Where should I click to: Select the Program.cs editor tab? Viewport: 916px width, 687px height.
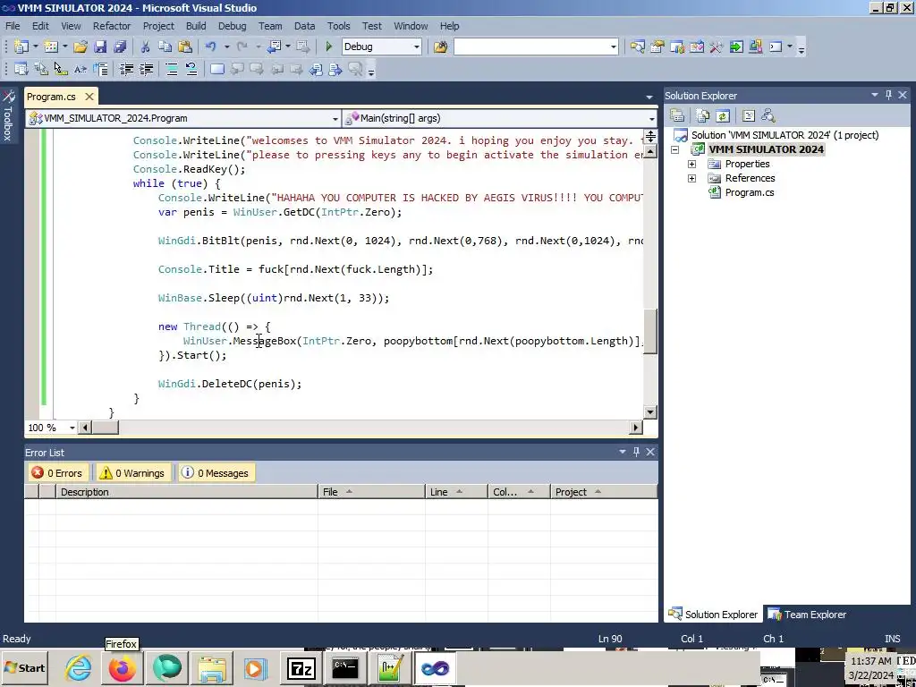51,97
